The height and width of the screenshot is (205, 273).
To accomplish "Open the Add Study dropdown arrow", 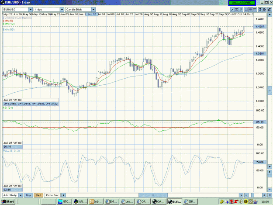I will click(x=21, y=195).
